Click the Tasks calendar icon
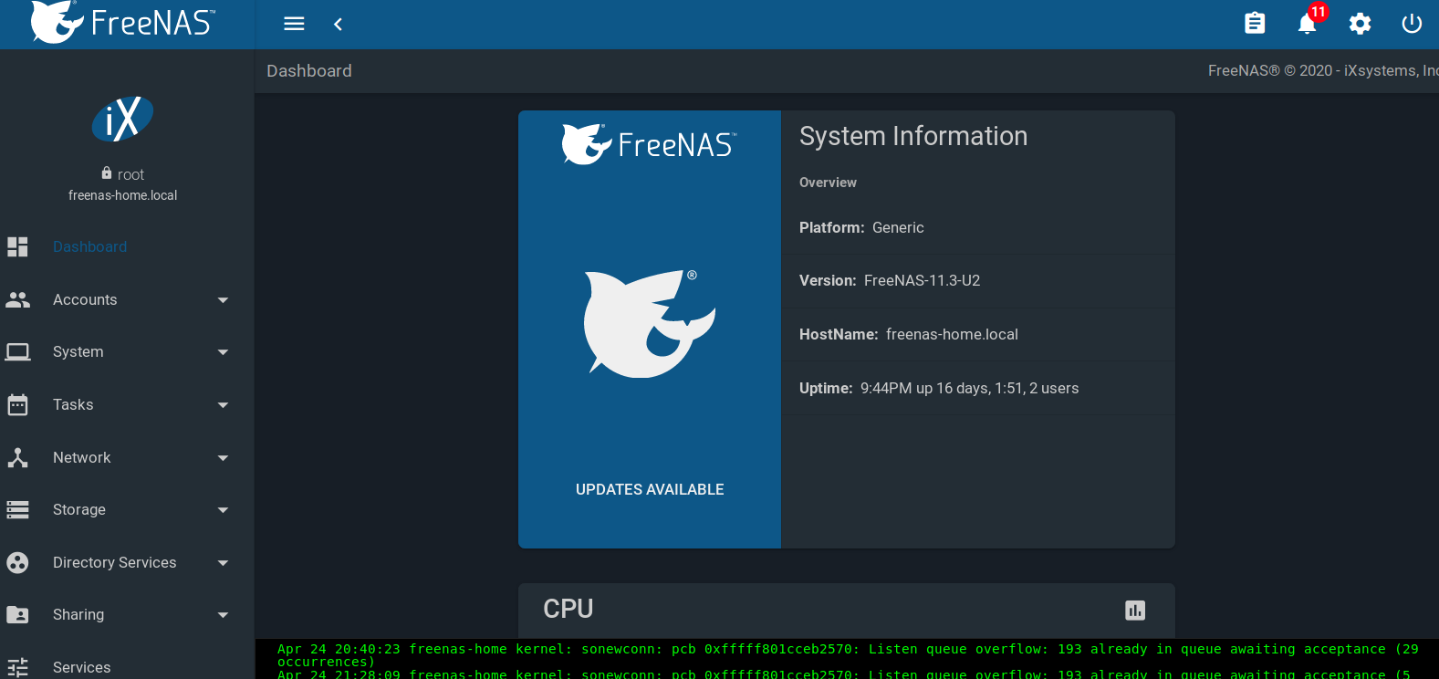 pyautogui.click(x=17, y=404)
